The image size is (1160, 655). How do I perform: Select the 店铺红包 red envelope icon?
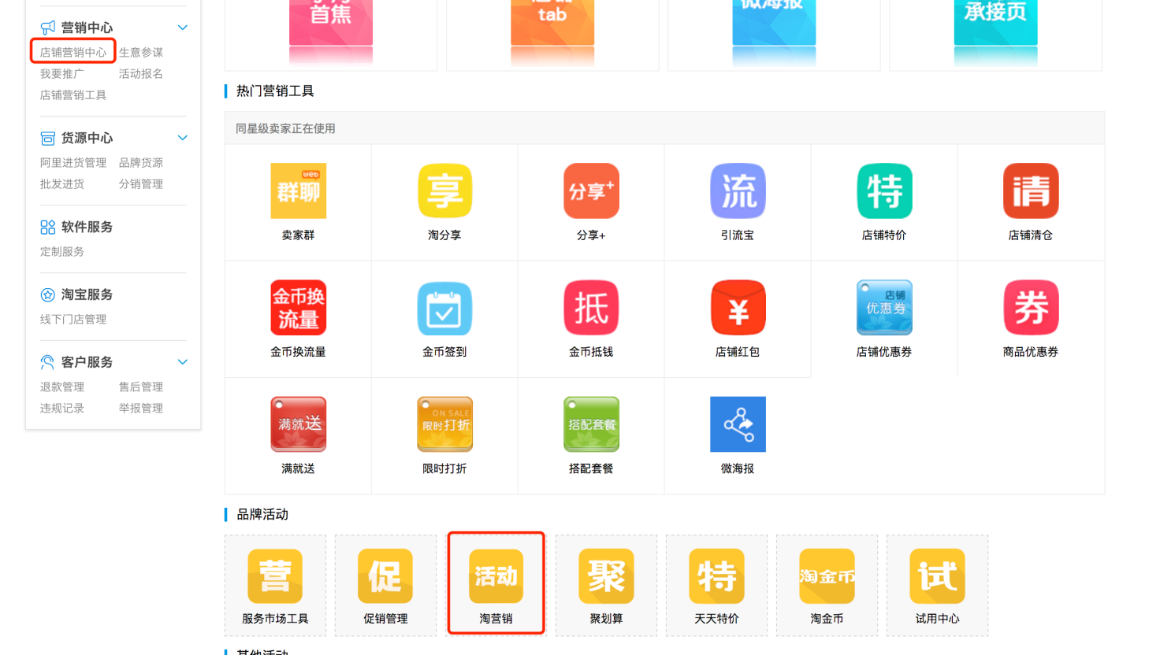tap(738, 308)
